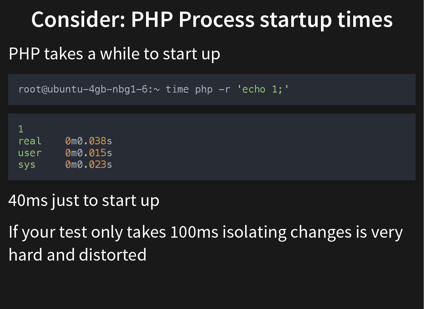Viewport: 424px width, 309px height.
Task: Click the "-r" flag in the command
Action: [x=224, y=89]
